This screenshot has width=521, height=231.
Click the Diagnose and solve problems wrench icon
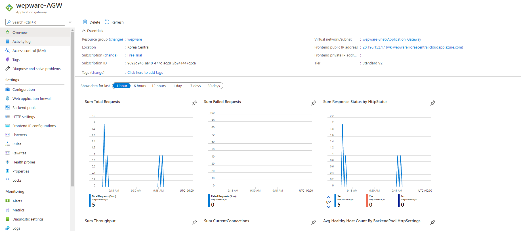point(8,69)
